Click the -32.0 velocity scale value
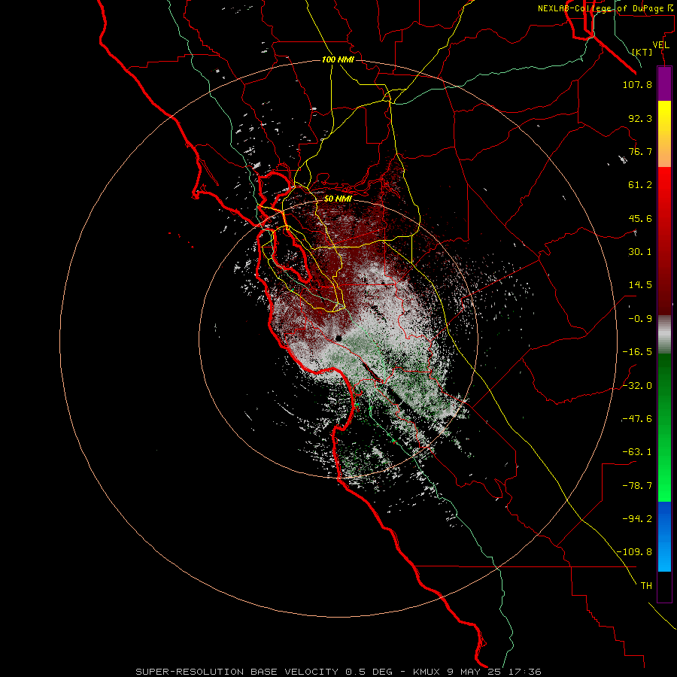Viewport: 677px width, 677px height. pyautogui.click(x=637, y=386)
